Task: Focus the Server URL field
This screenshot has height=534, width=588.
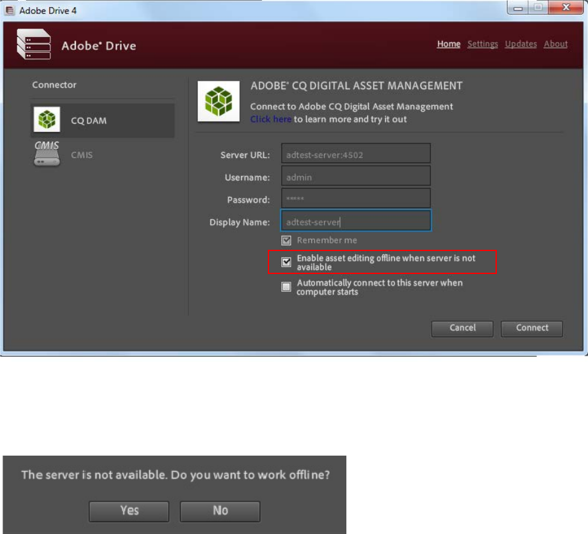Action: [x=356, y=154]
